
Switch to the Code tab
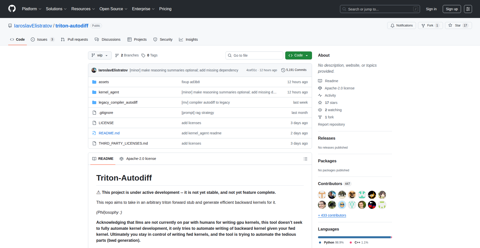coord(17,39)
